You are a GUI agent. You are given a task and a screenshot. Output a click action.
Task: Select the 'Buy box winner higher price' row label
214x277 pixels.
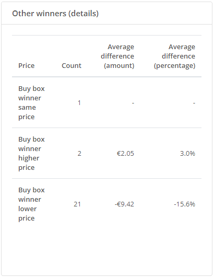click(31, 153)
